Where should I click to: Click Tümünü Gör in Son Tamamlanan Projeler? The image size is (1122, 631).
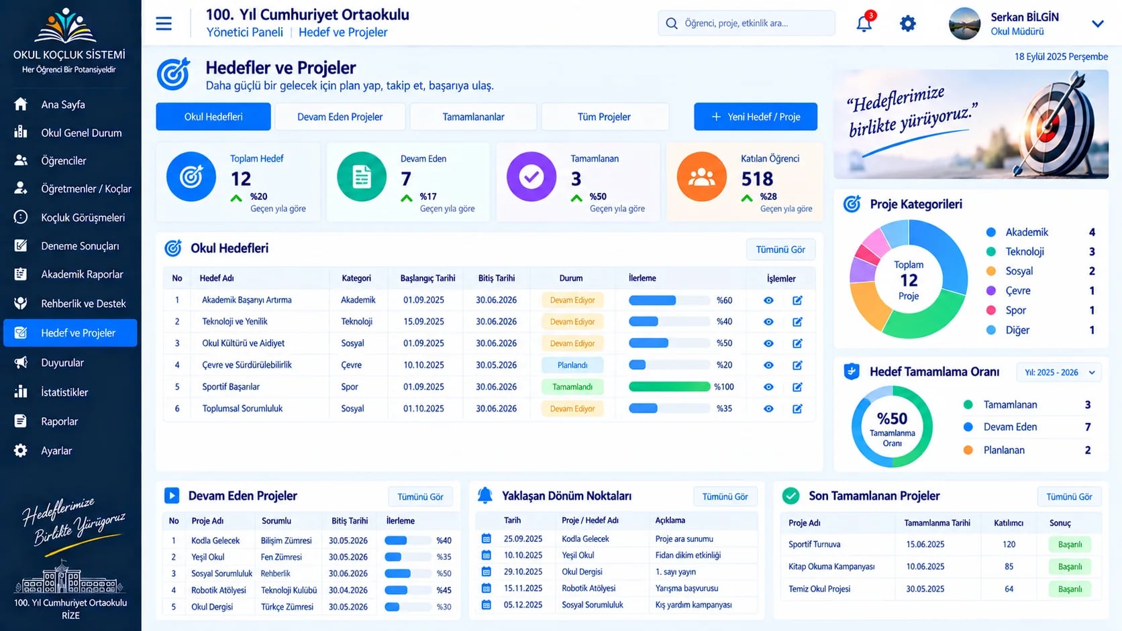click(1069, 497)
